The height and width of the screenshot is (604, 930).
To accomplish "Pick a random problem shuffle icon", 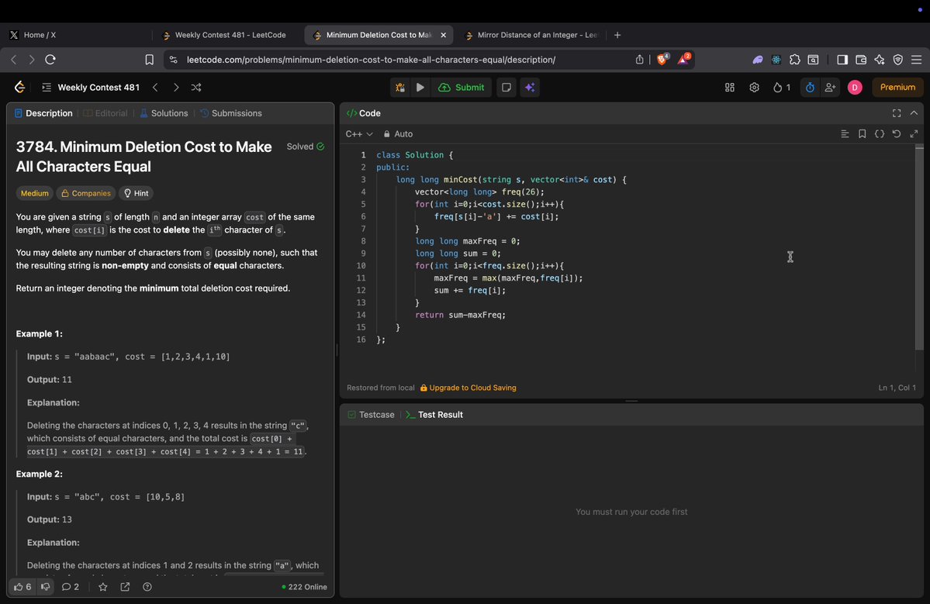I will (196, 87).
